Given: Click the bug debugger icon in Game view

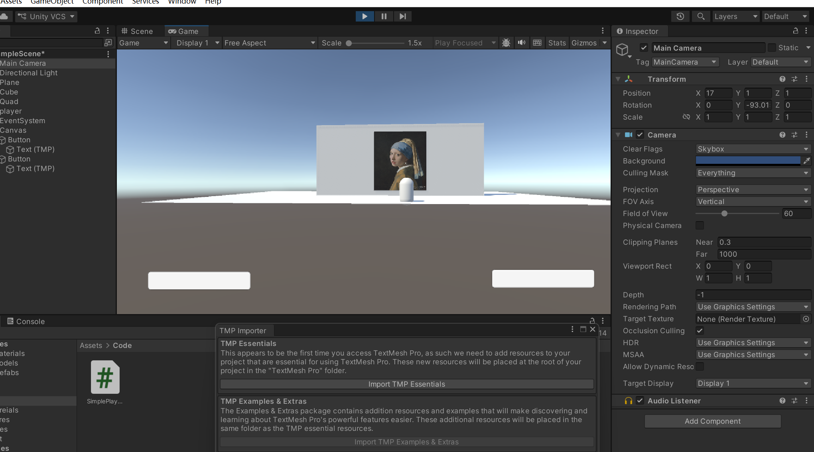Looking at the screenshot, I should (506, 43).
